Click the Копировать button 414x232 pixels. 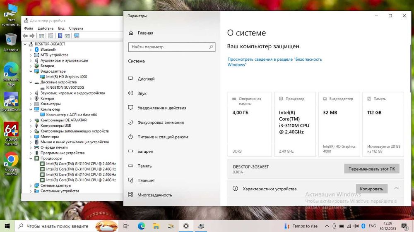tap(371, 189)
